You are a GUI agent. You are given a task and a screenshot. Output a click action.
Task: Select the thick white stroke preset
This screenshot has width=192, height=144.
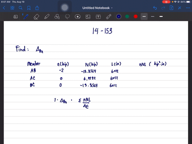coord(161,16)
